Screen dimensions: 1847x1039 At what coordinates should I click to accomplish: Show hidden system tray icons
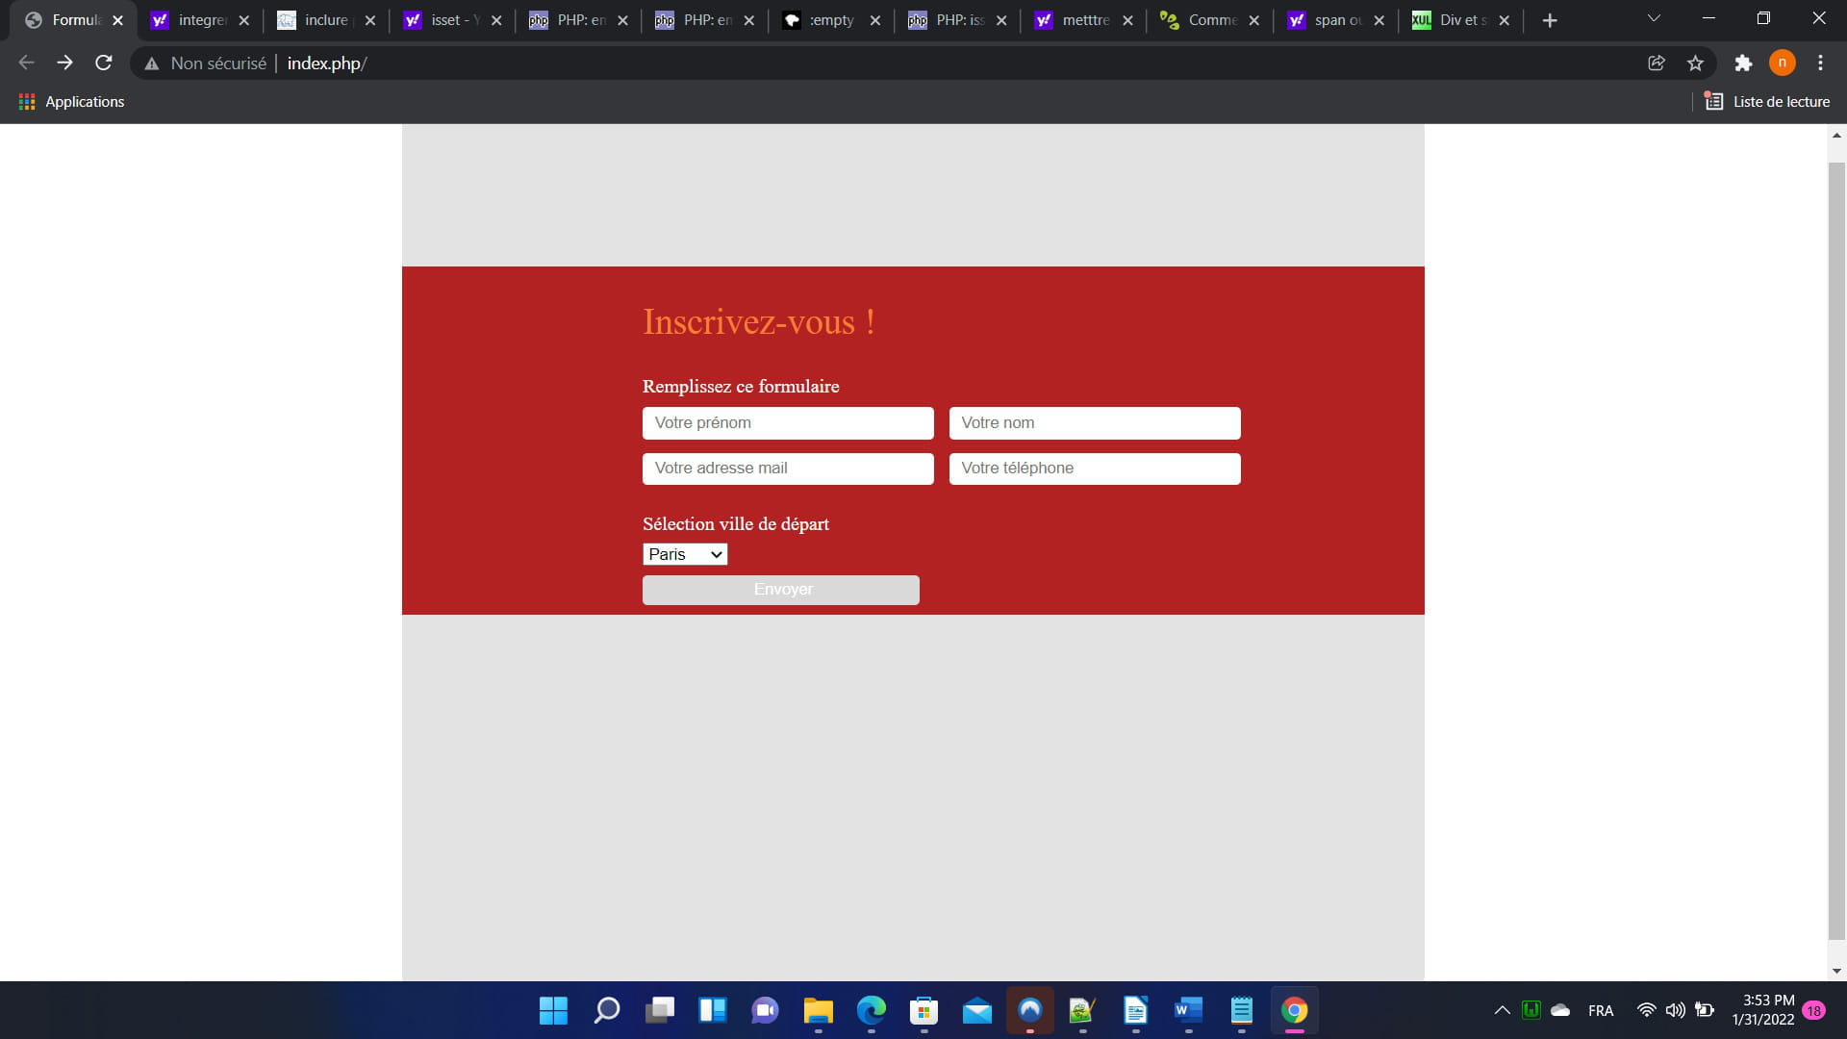click(x=1502, y=1010)
